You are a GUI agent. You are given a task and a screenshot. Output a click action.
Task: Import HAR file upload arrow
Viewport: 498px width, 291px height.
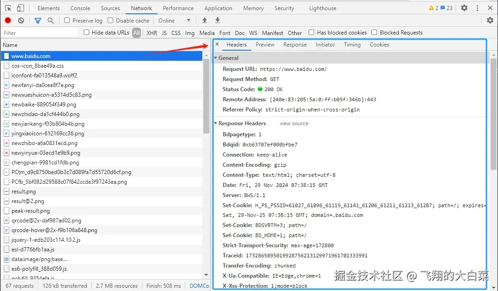point(205,21)
